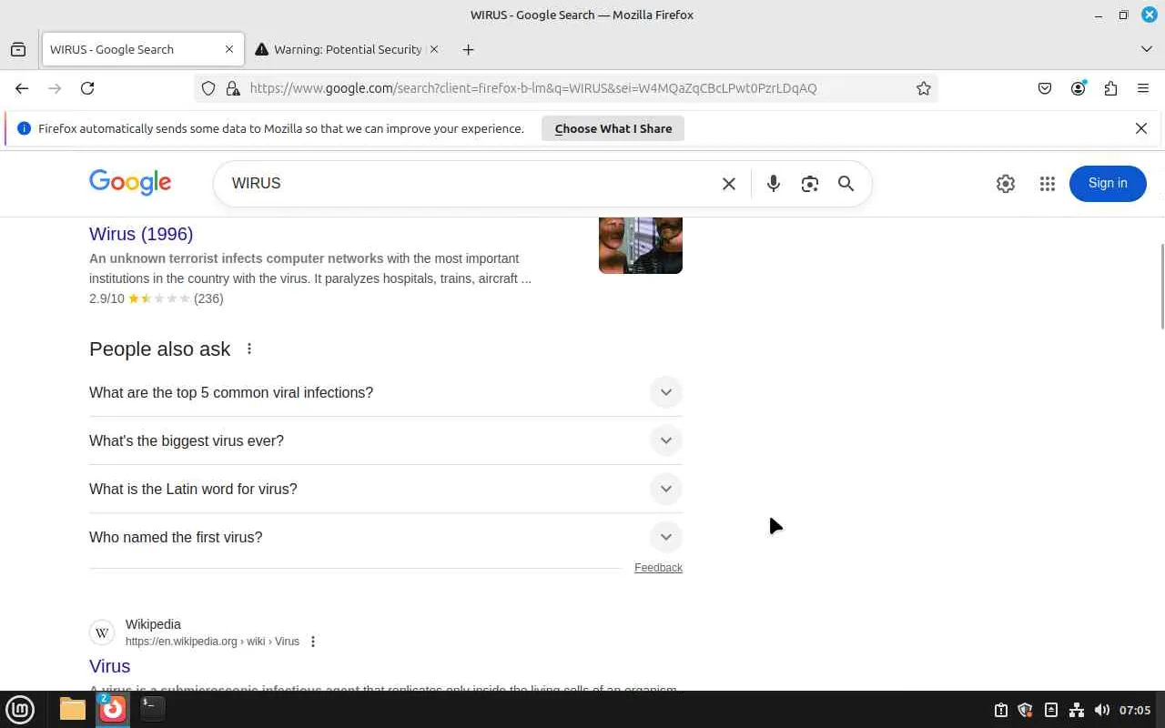Send Feedback on People also ask
This screenshot has height=728, width=1165.
pos(658,568)
